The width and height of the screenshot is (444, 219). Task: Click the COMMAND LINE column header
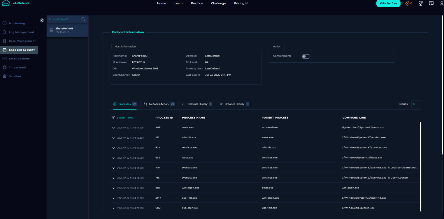pos(354,118)
